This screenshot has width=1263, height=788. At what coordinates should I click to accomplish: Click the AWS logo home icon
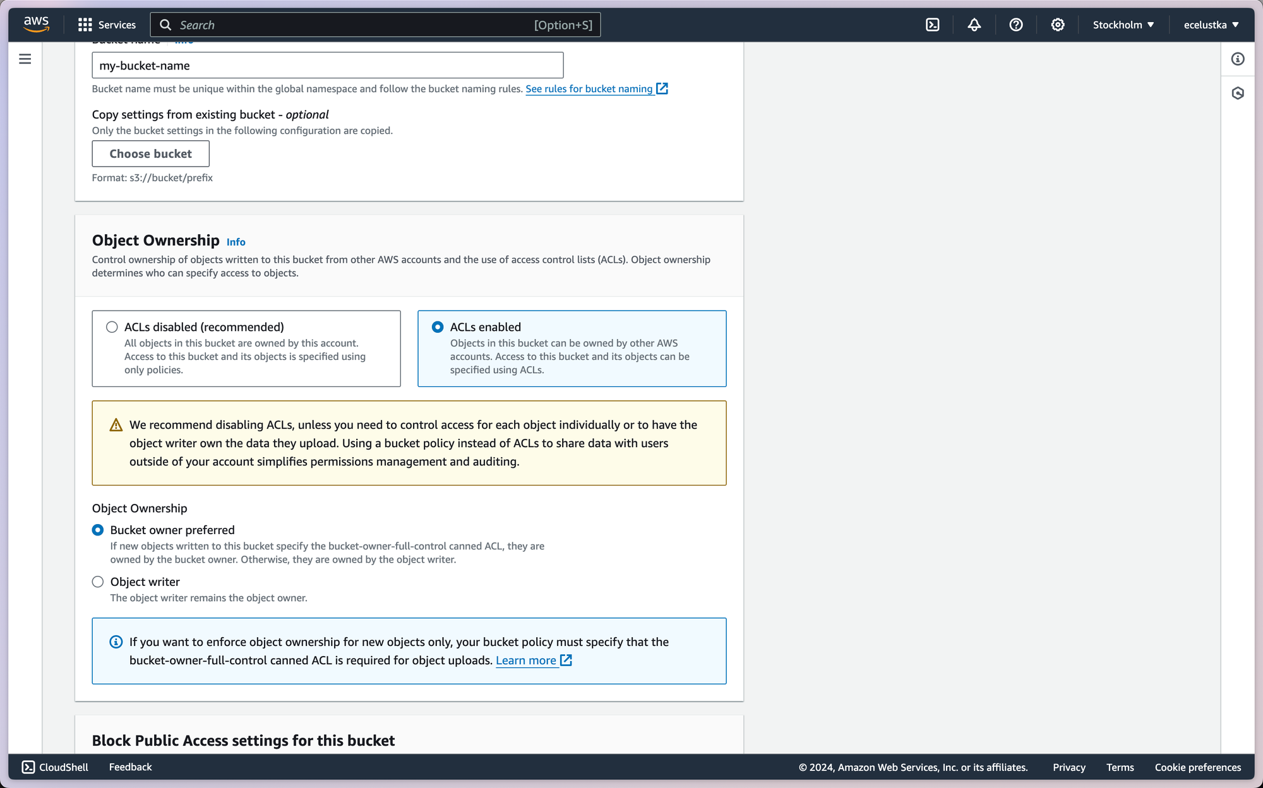pyautogui.click(x=36, y=24)
